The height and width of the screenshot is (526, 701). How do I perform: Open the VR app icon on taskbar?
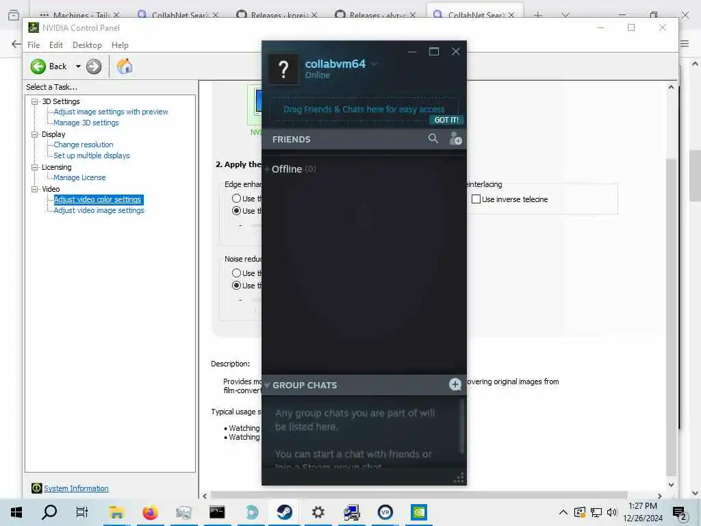pos(385,512)
